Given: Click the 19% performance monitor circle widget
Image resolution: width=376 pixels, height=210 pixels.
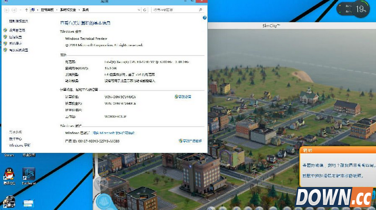Looking at the screenshot, I should [x=361, y=9].
